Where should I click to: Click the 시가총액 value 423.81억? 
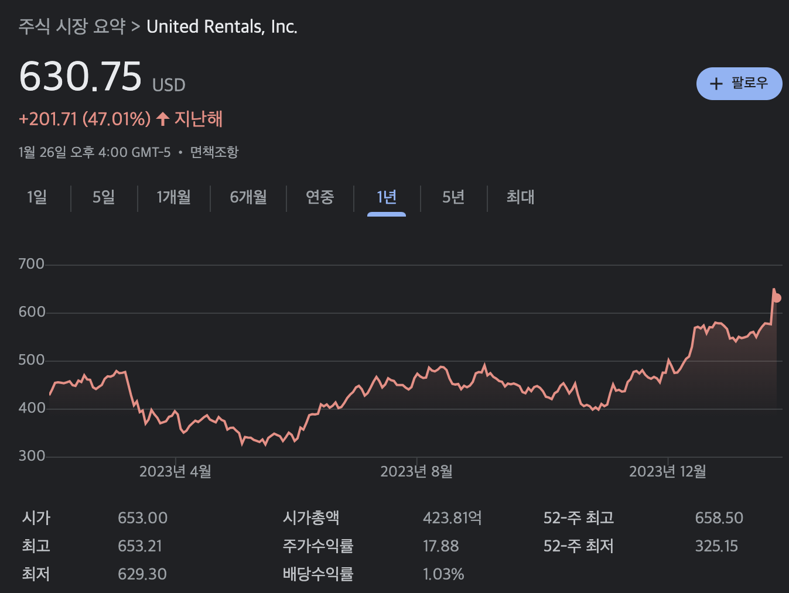click(452, 518)
